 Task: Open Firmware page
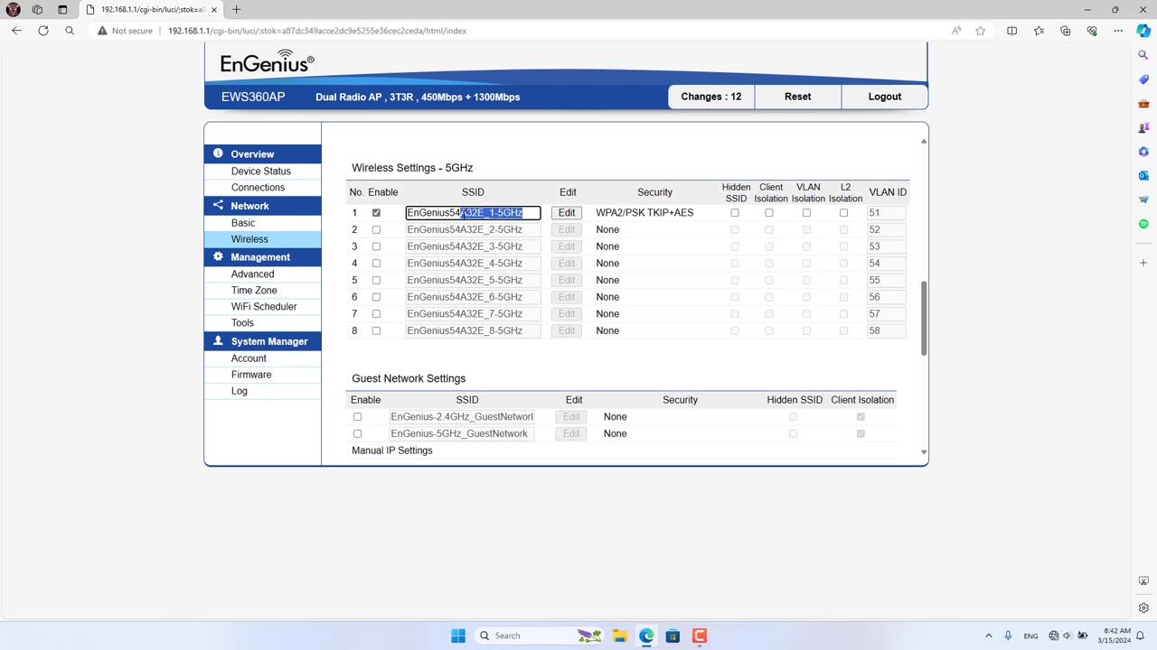251,374
